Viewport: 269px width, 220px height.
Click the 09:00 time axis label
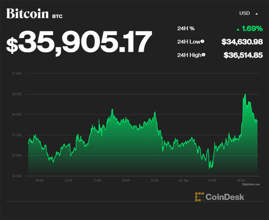pos(40,180)
